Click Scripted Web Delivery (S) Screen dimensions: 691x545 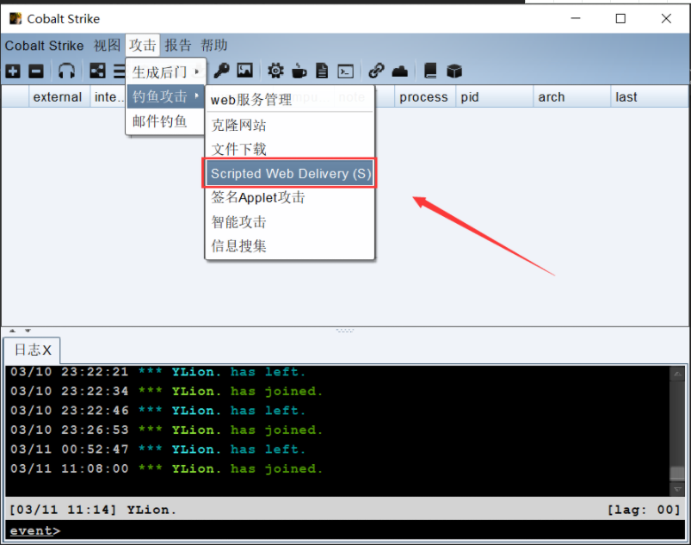point(290,173)
